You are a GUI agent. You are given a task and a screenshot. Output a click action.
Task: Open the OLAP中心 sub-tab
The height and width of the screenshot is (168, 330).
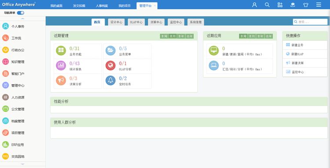(x=136, y=22)
